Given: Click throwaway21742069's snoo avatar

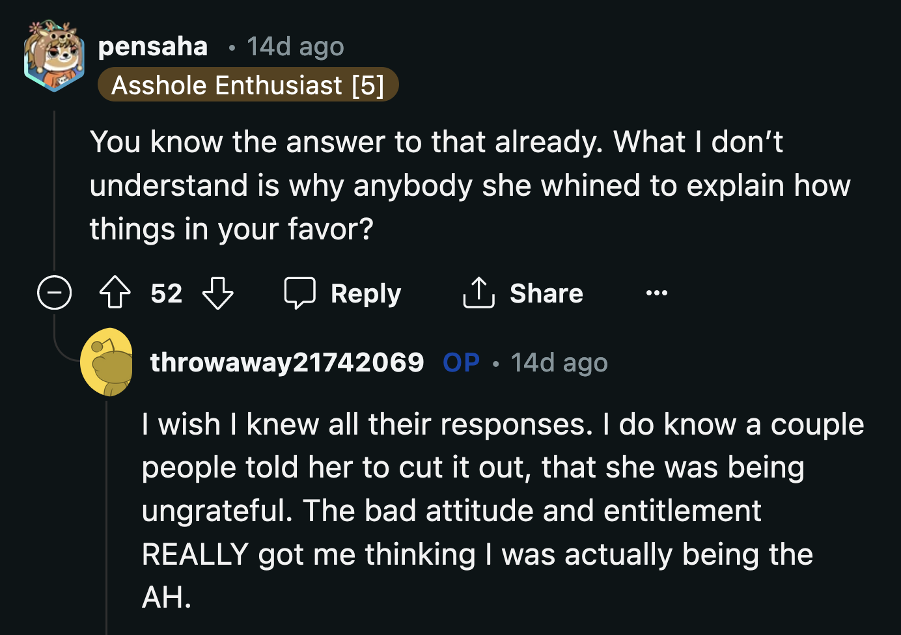Looking at the screenshot, I should tap(107, 362).
